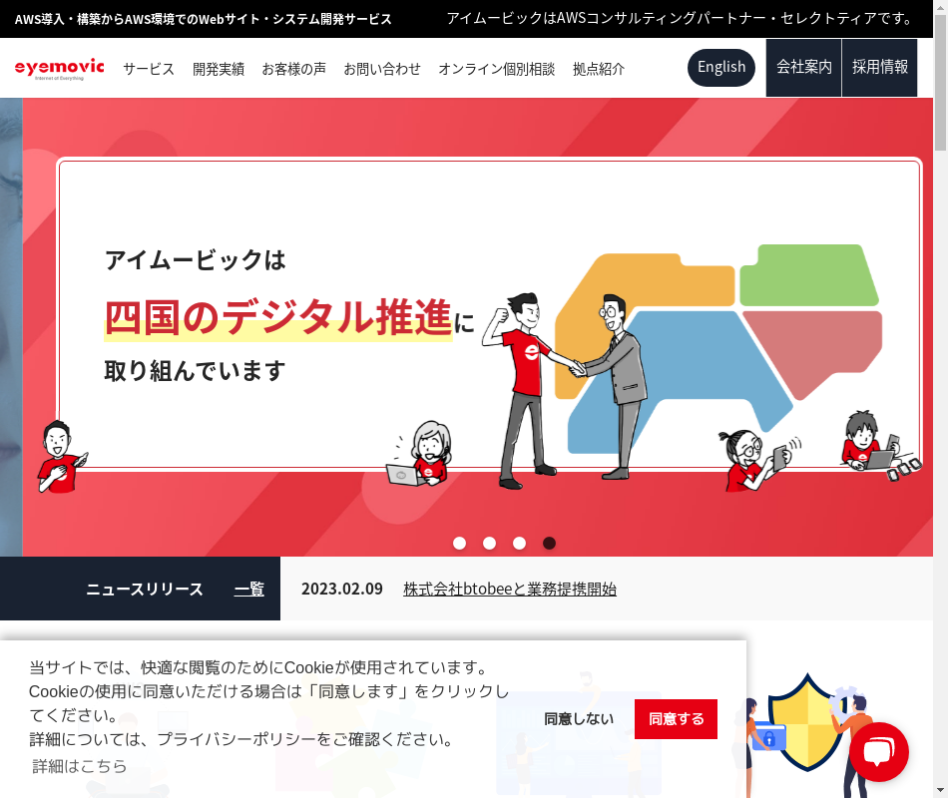Image resolution: width=948 pixels, height=798 pixels.
Task: Open お問い合わせ in the navigation
Action: click(382, 69)
